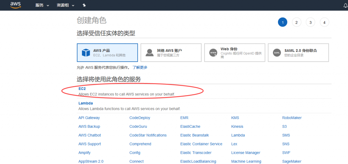
Task: Select SNS service
Action: (286, 144)
